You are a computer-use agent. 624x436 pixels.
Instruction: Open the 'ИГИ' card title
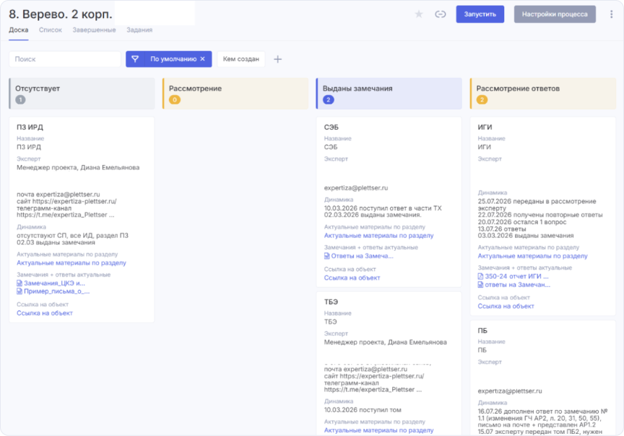click(485, 127)
